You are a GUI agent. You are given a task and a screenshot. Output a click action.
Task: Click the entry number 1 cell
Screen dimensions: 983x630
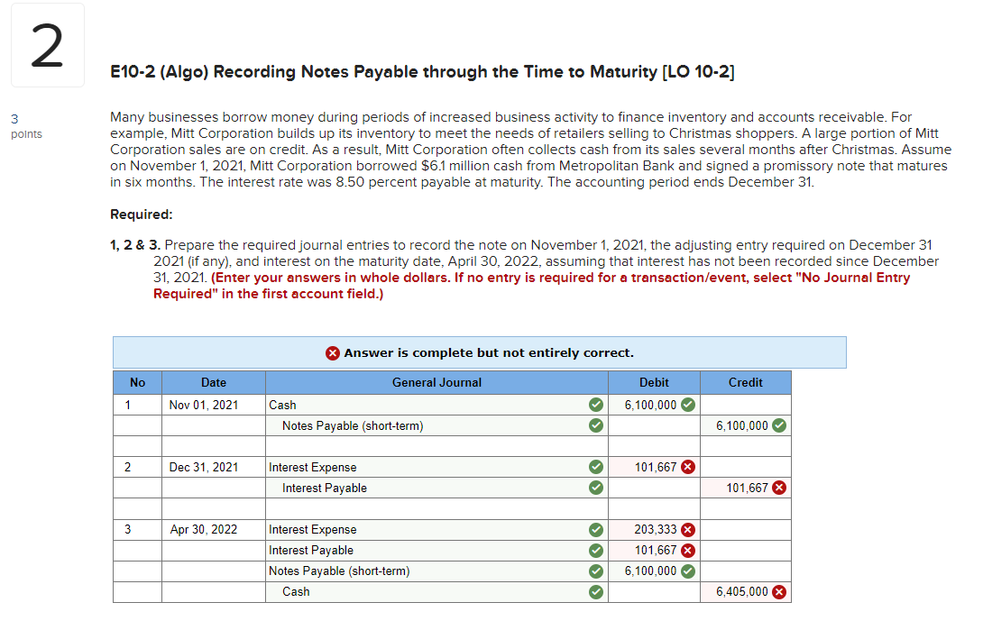[x=137, y=406]
